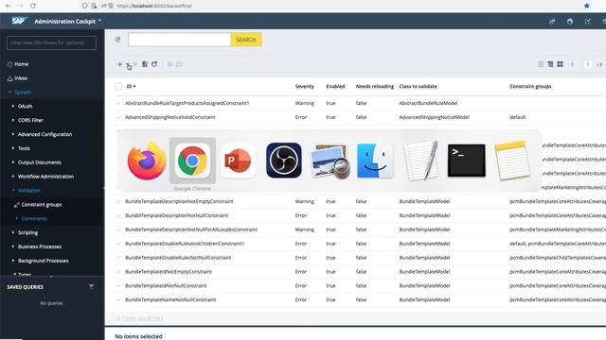Click the search text field
Viewport: 606px width, 340px height.
coord(179,40)
